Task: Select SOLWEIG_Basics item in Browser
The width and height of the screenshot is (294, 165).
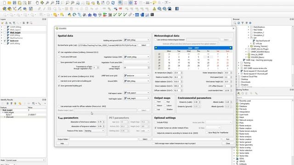Action: (257, 57)
